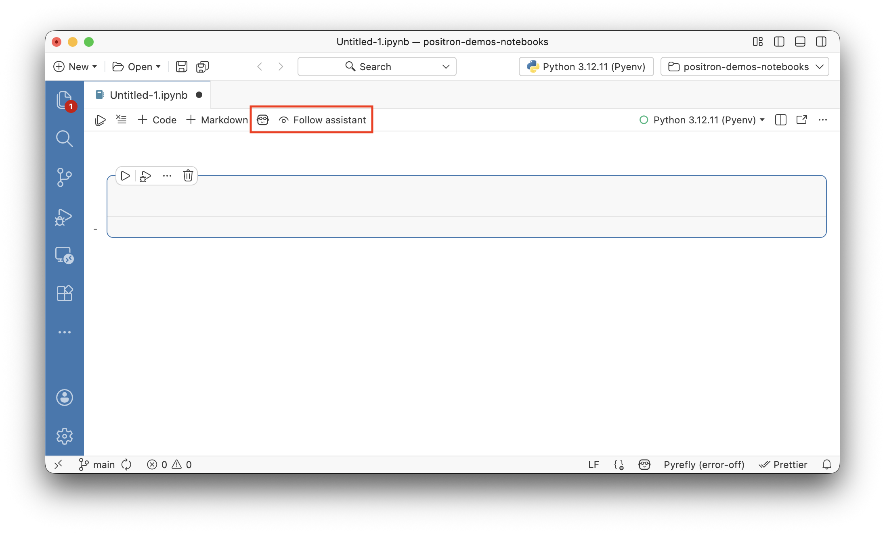Add a new Code cell
Screen dimensions: 885x533
tap(157, 120)
